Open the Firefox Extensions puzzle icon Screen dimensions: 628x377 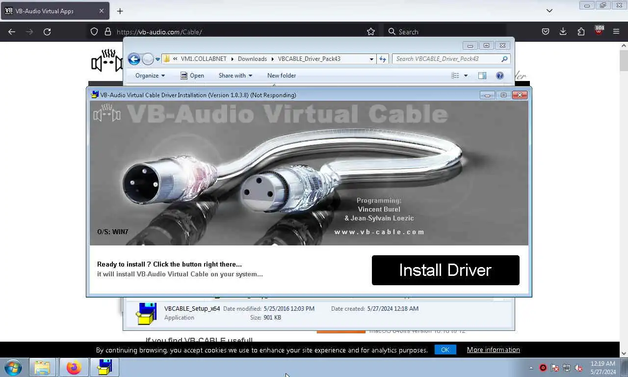click(x=581, y=31)
